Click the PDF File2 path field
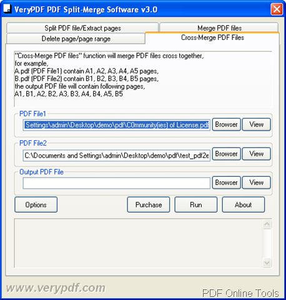Viewport: 286px width, 300px height. 117,156
